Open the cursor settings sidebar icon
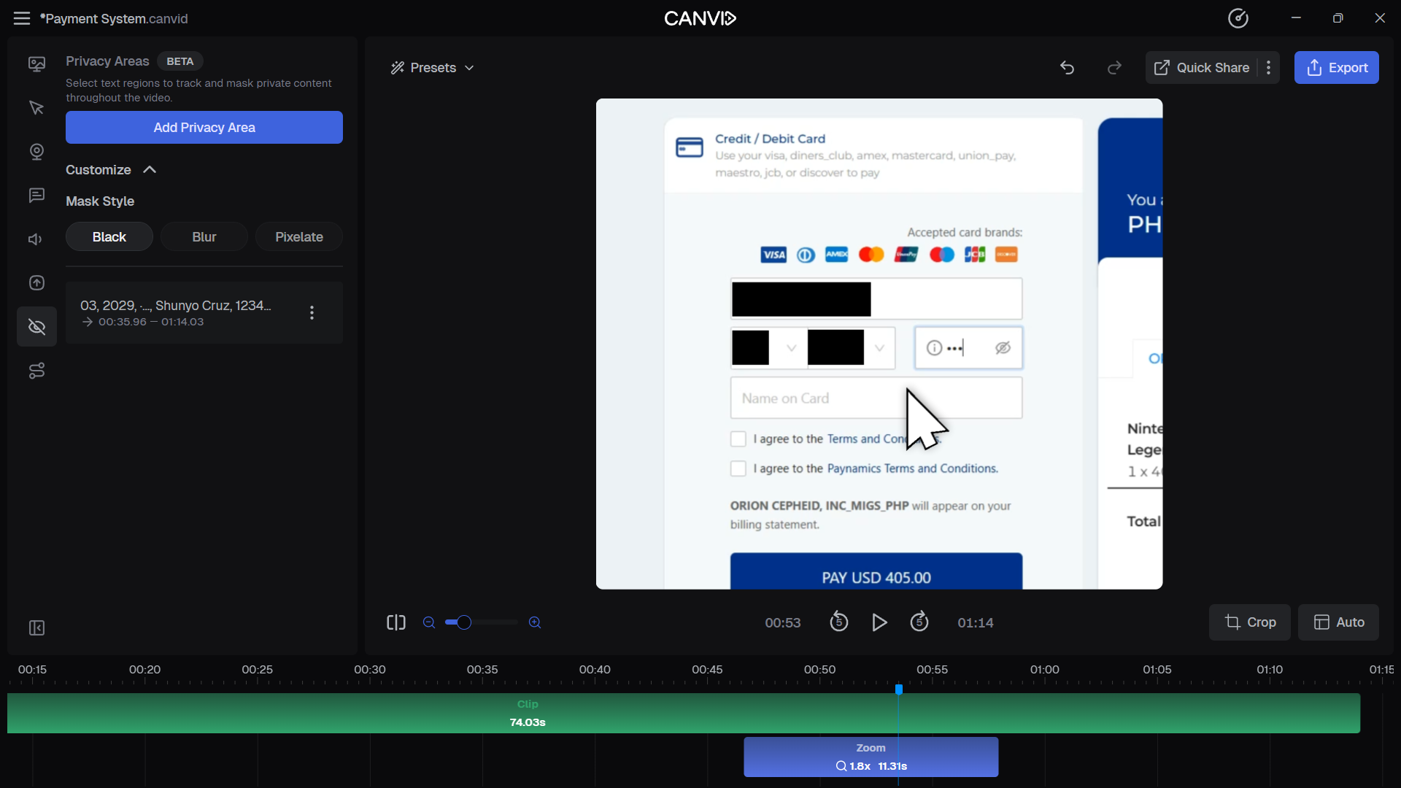The height and width of the screenshot is (788, 1401). [x=36, y=108]
